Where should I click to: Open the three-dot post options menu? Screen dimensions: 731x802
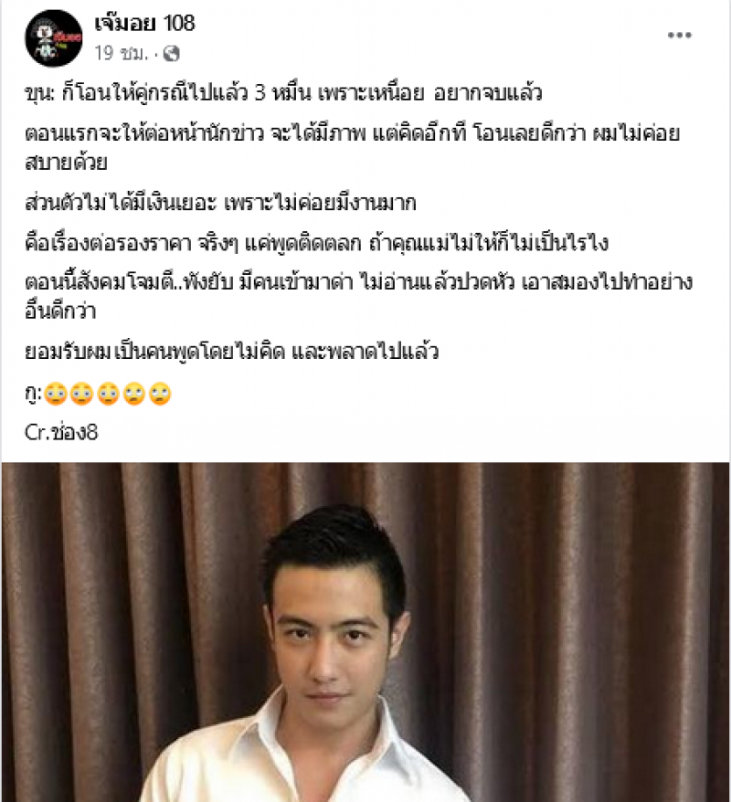[679, 36]
